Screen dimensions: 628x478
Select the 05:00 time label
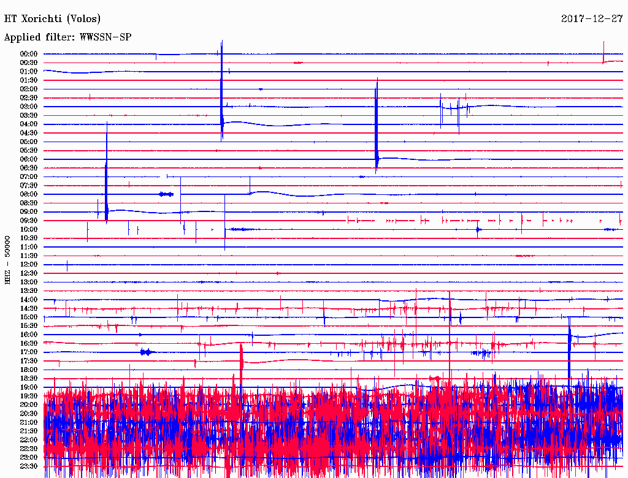click(x=29, y=142)
